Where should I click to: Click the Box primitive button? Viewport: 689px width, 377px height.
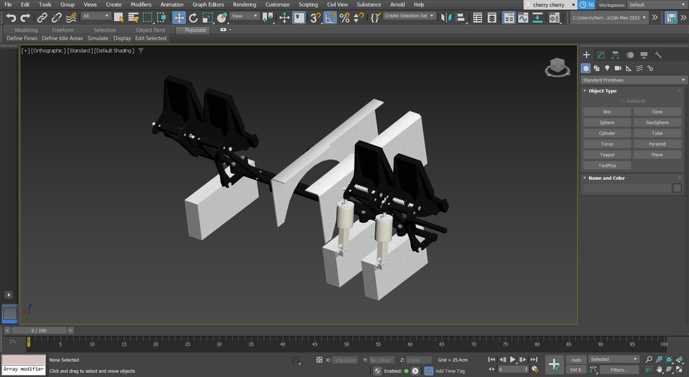click(x=607, y=112)
